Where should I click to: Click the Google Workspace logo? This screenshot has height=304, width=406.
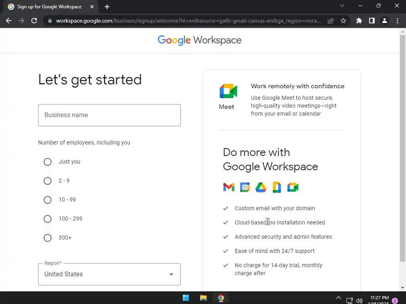199,40
